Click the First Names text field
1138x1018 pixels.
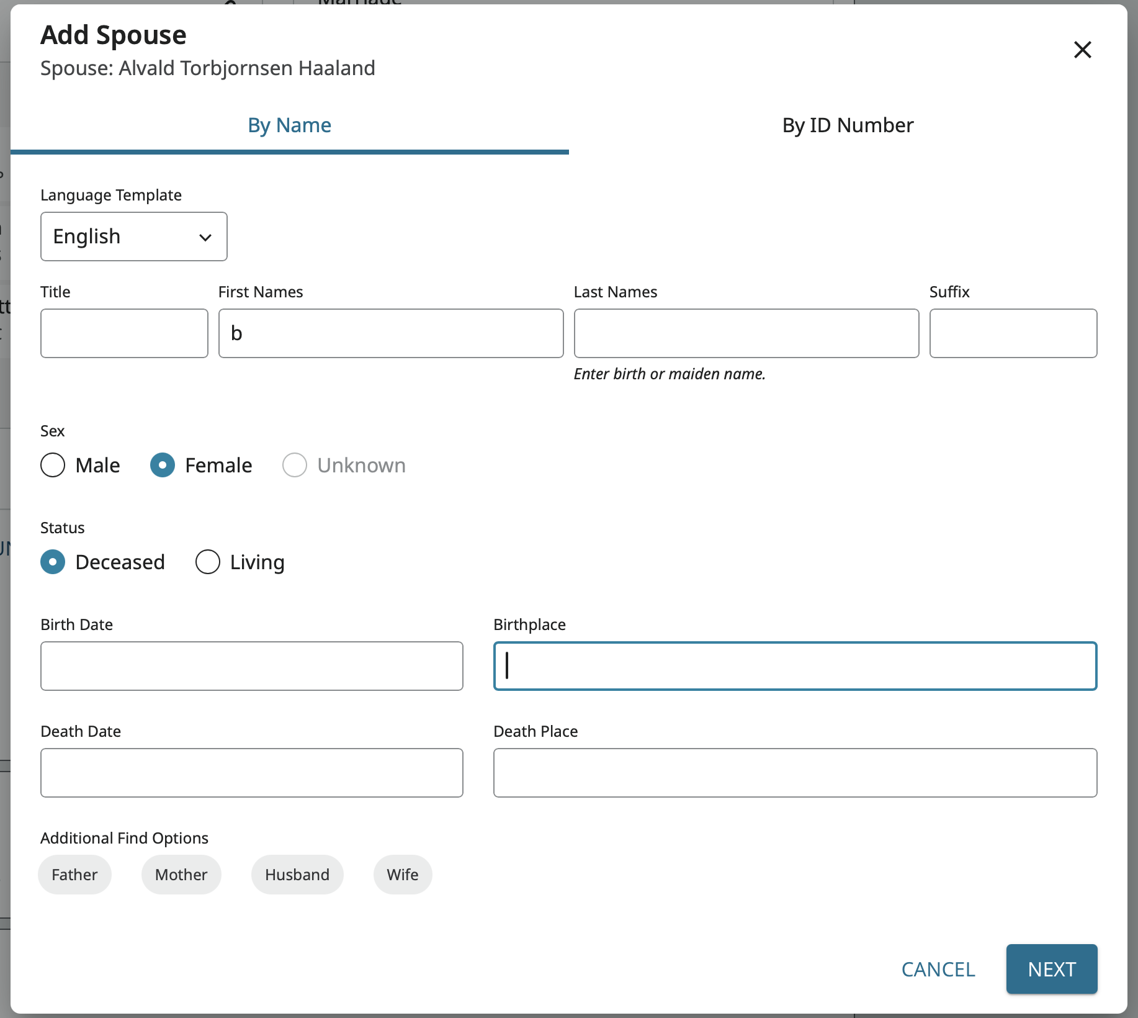pyautogui.click(x=391, y=333)
